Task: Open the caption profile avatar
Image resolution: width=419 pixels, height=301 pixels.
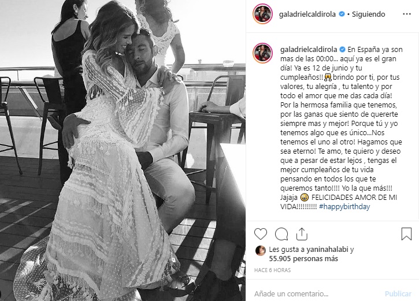Action: point(262,53)
